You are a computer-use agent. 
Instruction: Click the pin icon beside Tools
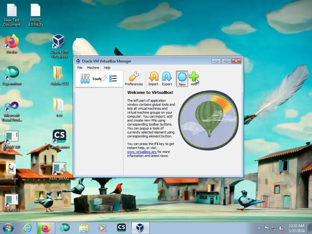tap(104, 79)
